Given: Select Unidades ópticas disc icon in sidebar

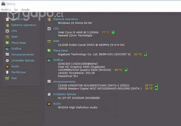Looking at the screenshot, I should (x=7, y=60).
